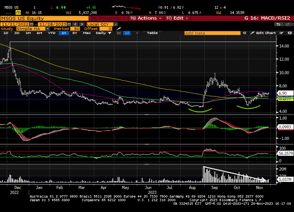Open the 96) Actions menu
Viewport: 294px width, 212px height.
146,18
